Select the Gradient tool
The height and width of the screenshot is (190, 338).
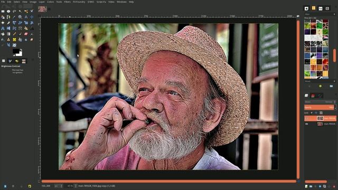pyautogui.click(x=8, y=34)
